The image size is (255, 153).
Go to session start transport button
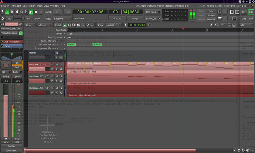[x=12, y=12]
